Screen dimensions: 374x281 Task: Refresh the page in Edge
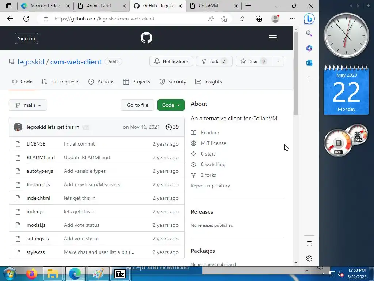pos(26,19)
